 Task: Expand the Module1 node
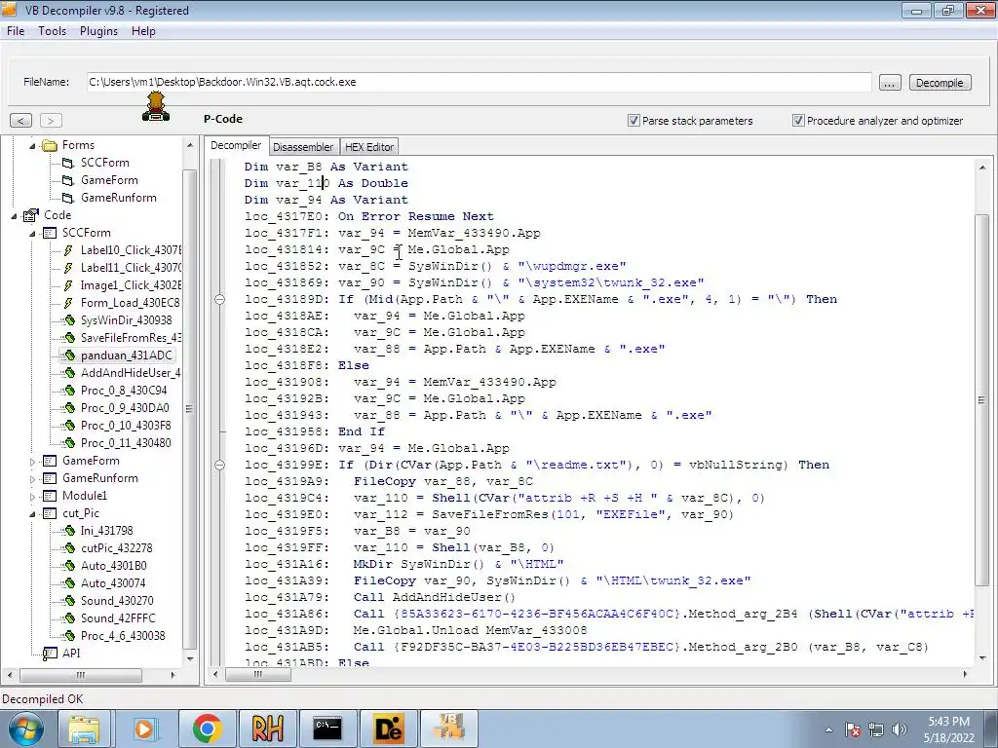click(x=32, y=497)
